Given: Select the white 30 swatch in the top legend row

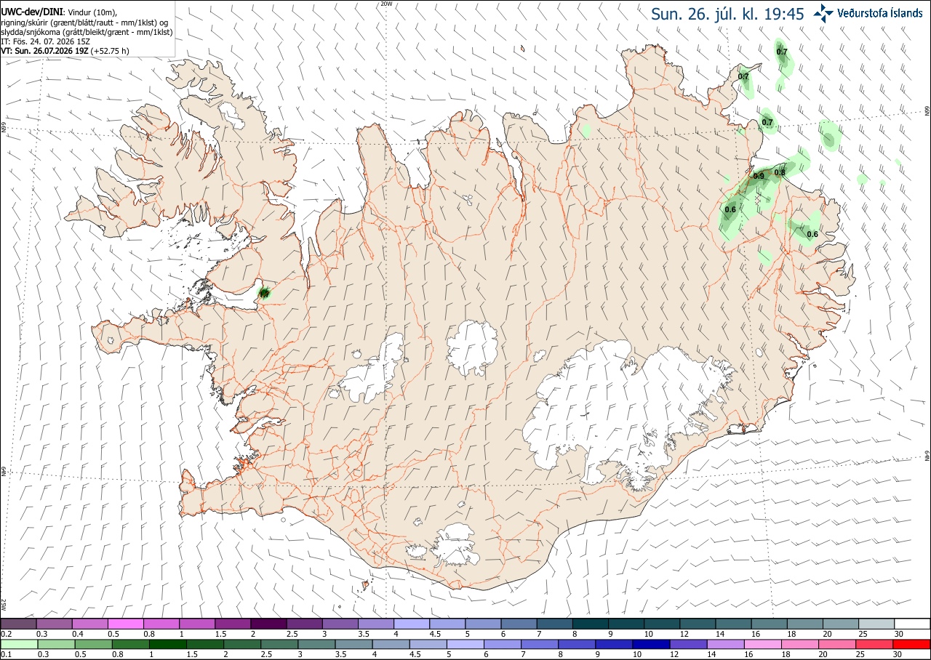Looking at the screenshot, I should [912, 624].
